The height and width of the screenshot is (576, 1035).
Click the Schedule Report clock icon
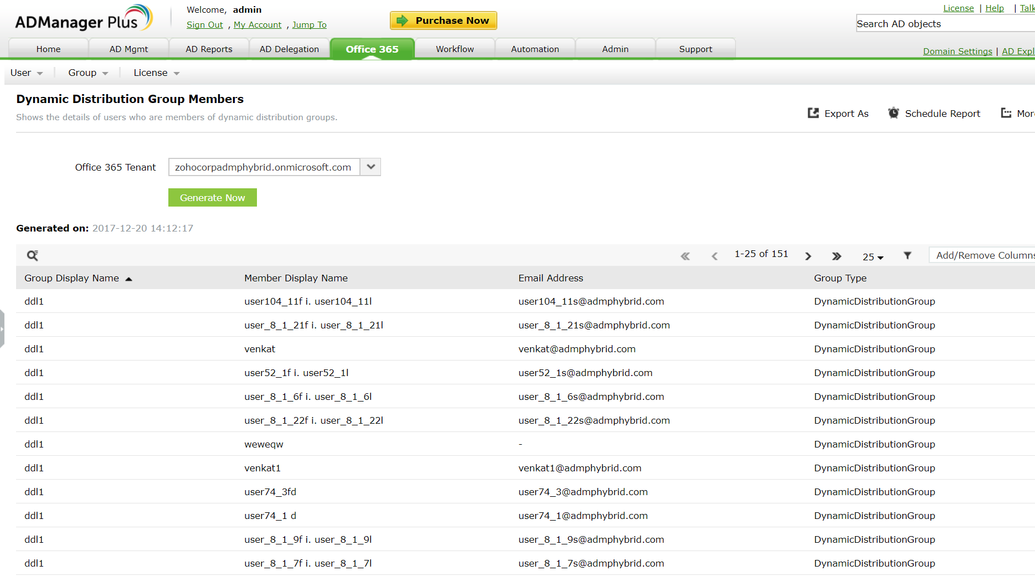click(x=893, y=113)
